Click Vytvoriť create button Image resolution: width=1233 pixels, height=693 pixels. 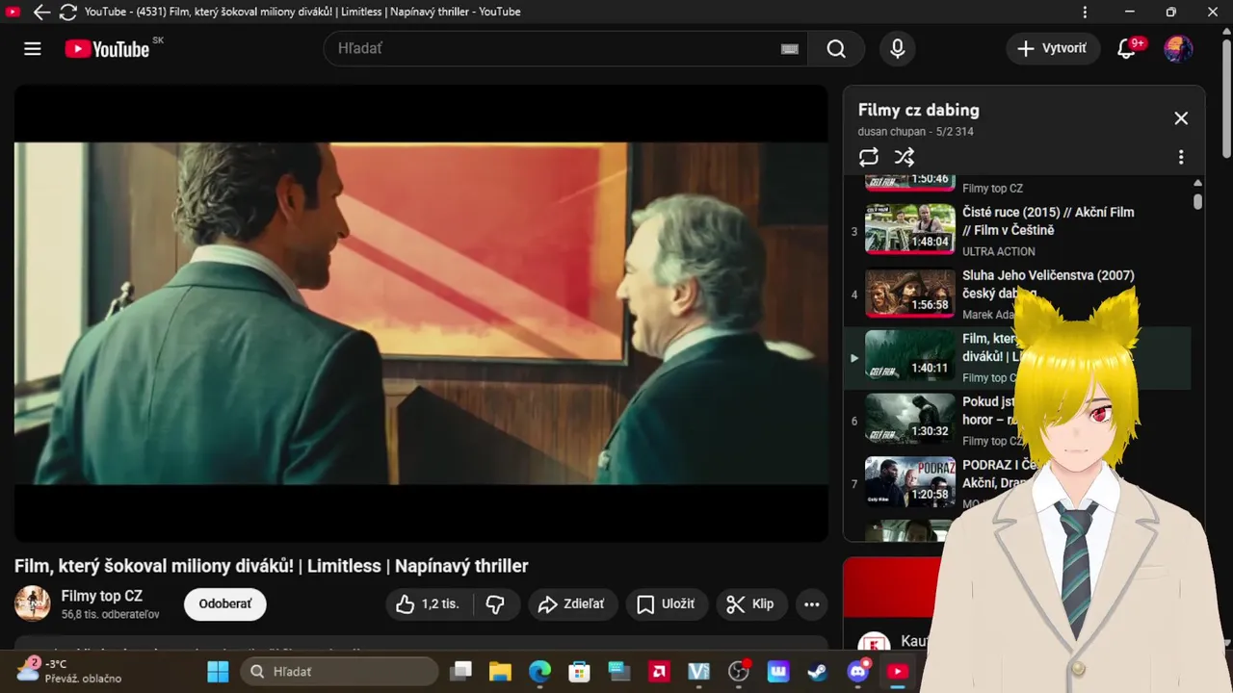tap(1053, 49)
